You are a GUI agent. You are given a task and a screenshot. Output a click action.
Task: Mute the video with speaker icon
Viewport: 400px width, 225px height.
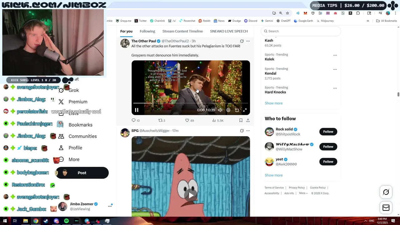tap(220, 110)
